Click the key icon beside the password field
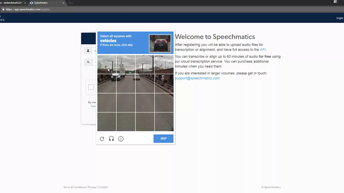 click(x=88, y=62)
